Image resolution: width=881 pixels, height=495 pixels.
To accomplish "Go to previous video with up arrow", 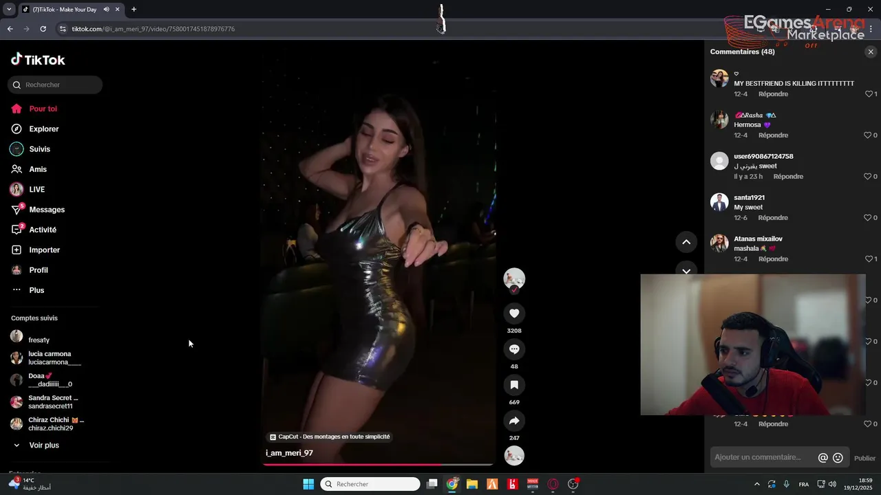I will (686, 242).
